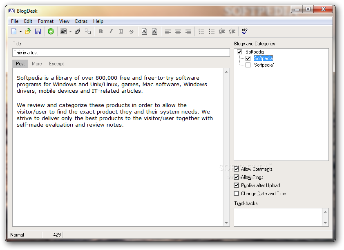Toggle Allow Pings checkbox
The width and height of the screenshot is (344, 250).
236,177
